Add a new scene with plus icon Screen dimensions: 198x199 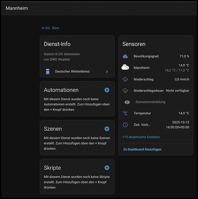[107, 129]
